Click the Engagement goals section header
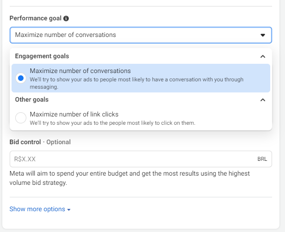Screen dimensions: 285x232 [42, 56]
